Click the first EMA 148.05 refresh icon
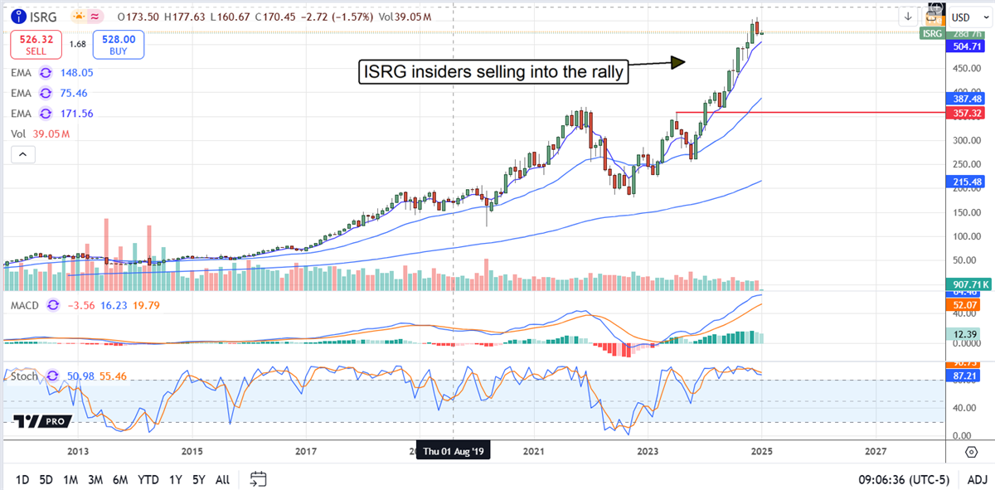 (x=48, y=72)
